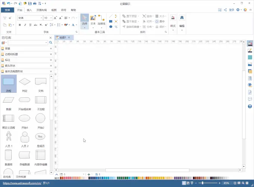Image resolution: width=254 pixels, height=187 pixels.
Task: Open the 编辑 edit binoculars menu
Action: [x=182, y=23]
